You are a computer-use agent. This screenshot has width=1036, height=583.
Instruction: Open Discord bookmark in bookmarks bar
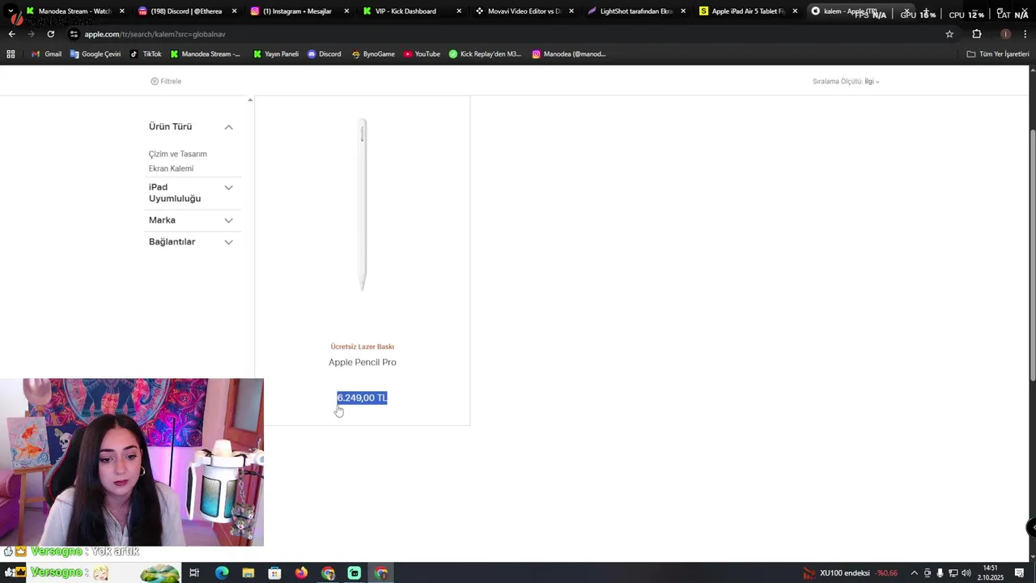tap(324, 54)
